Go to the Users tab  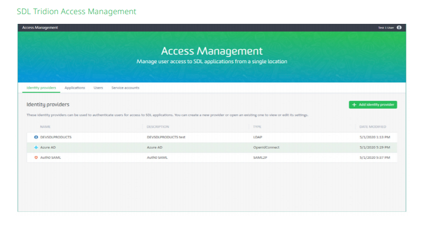[x=98, y=88]
